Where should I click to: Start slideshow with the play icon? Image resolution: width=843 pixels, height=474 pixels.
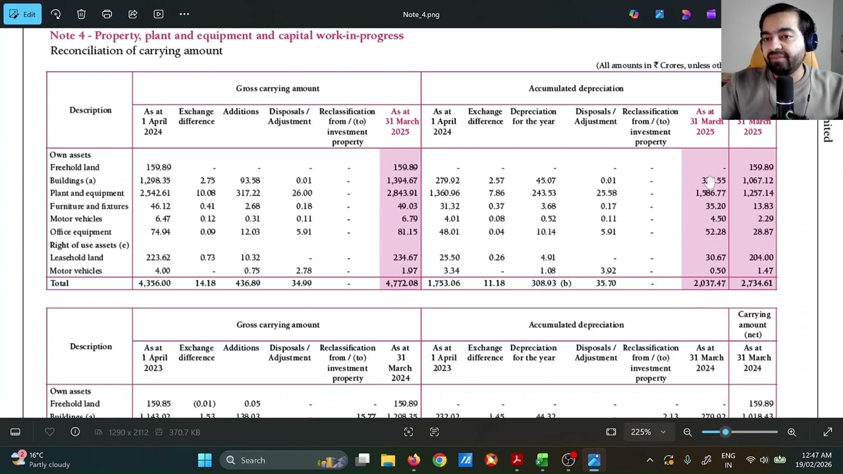coord(158,14)
